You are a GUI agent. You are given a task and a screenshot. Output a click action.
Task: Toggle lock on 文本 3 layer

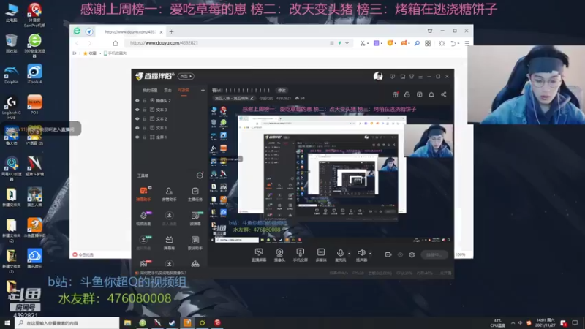145,110
